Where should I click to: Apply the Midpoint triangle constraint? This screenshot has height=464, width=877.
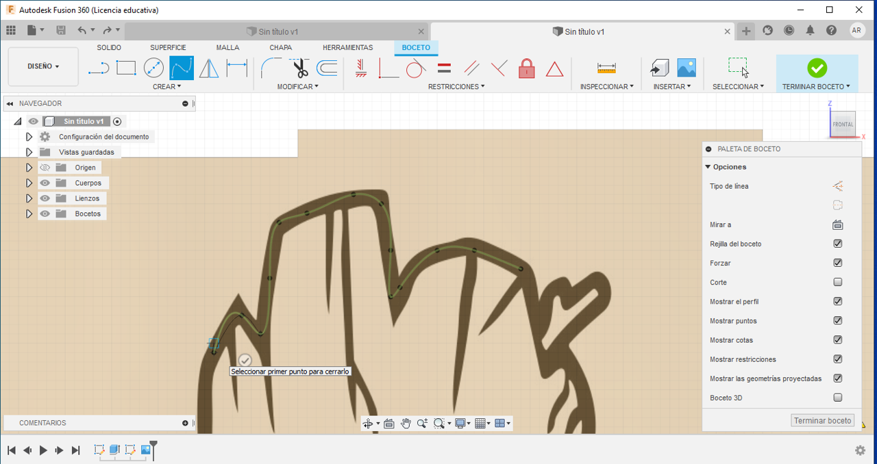pos(554,68)
